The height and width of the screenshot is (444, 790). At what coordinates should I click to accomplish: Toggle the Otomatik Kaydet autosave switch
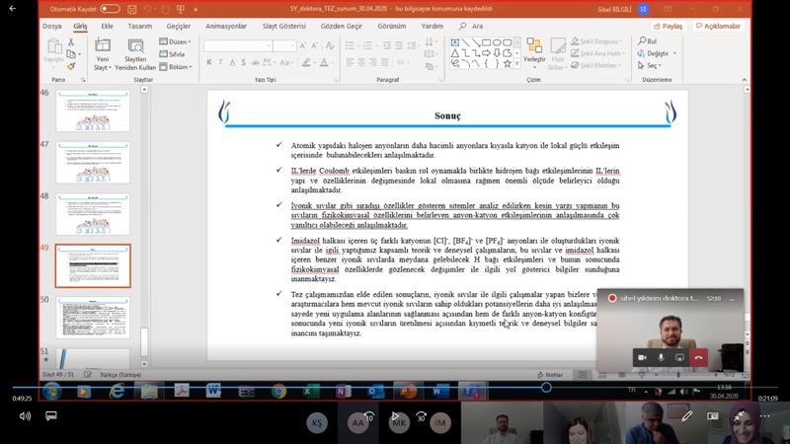pos(110,9)
